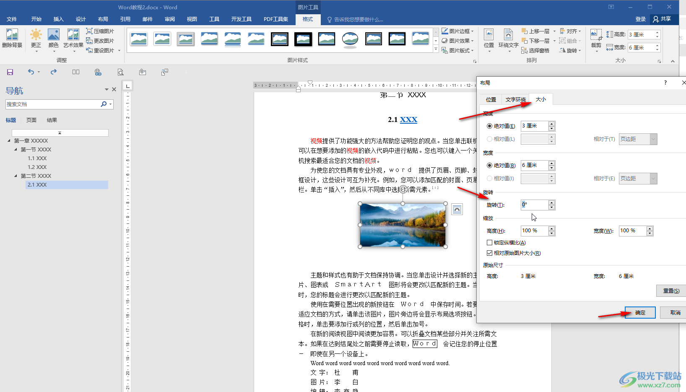Collapse the 第二节 XXXX tree node
686x392 pixels.
[x=16, y=176]
